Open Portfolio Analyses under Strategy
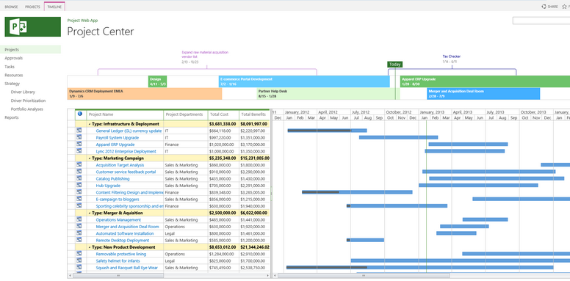 coord(27,109)
